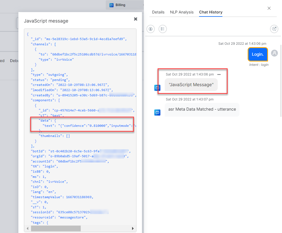The height and width of the screenshot is (233, 282).
Task: Open the Billing bot tab
Action: click(x=120, y=5)
